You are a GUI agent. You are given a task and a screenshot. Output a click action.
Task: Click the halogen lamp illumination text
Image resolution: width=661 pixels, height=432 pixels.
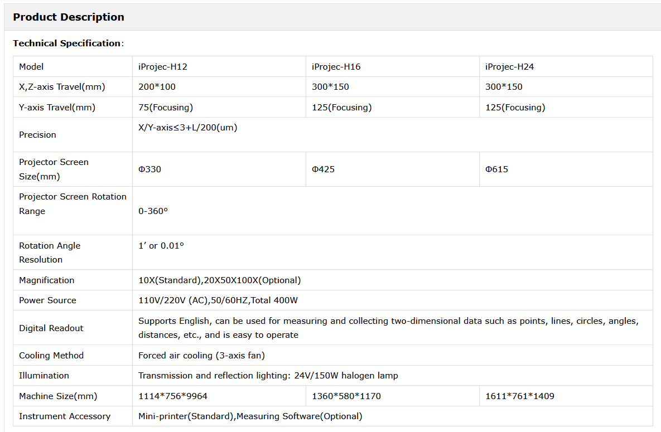pyautogui.click(x=268, y=376)
